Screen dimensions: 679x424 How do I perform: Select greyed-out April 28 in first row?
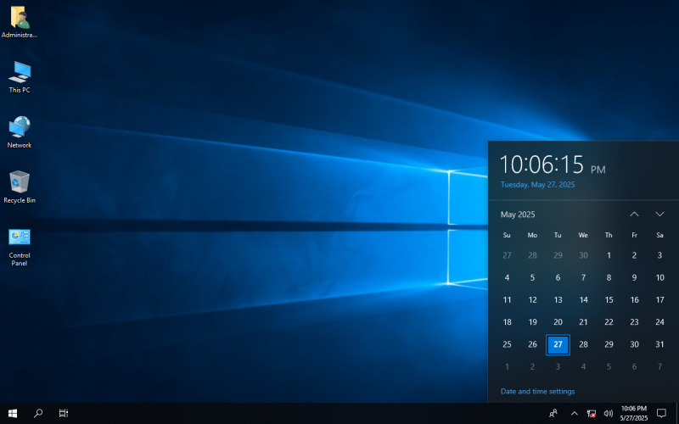tap(533, 255)
